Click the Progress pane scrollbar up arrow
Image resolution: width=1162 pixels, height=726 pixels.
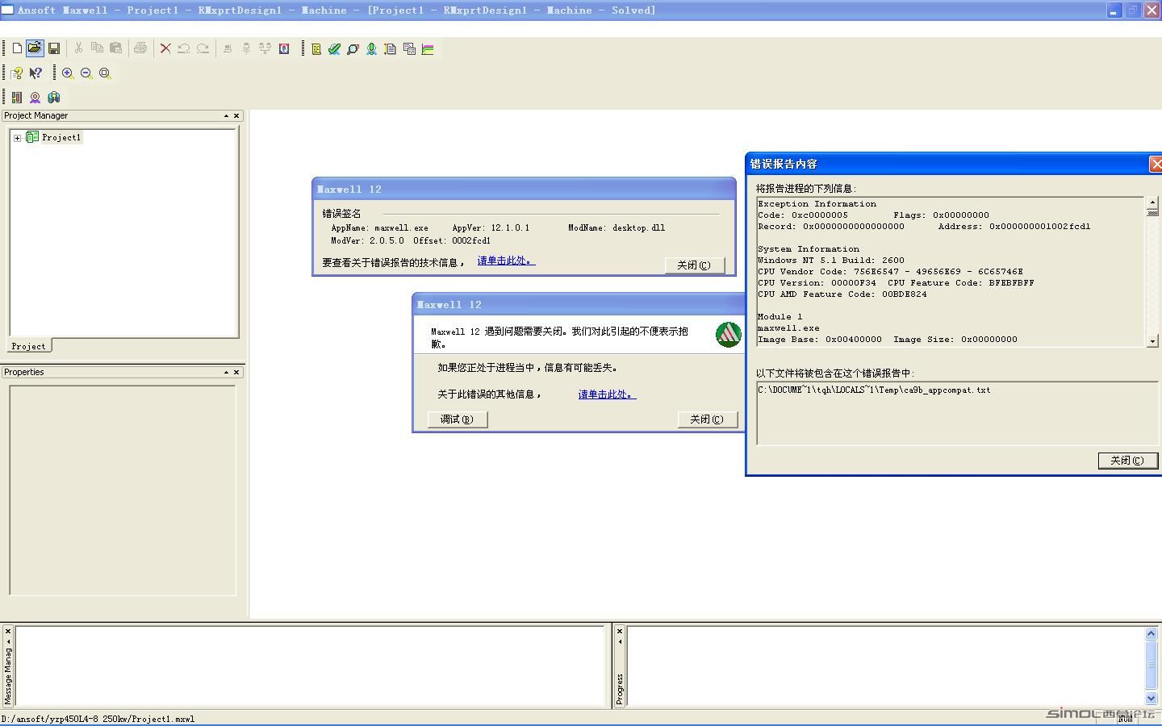point(1152,634)
